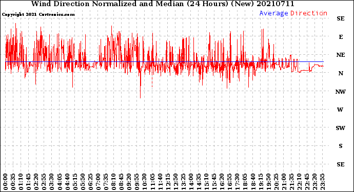Viewport: 354px width, 192px height.
Task: Click the "18:40" time axis label
Action: pos(253,182)
